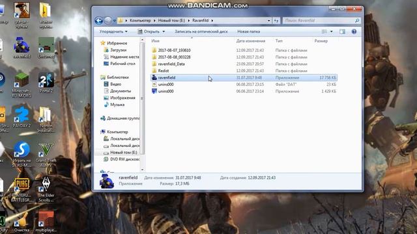Click the gta-sa desktop shortcut icon
Image resolution: width=417 pixels, height=234 pixels.
pos(22,15)
